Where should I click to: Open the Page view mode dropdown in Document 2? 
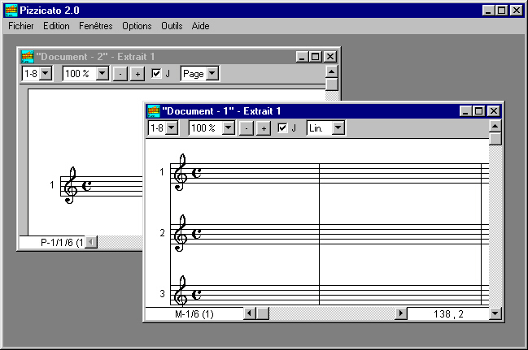[212, 73]
